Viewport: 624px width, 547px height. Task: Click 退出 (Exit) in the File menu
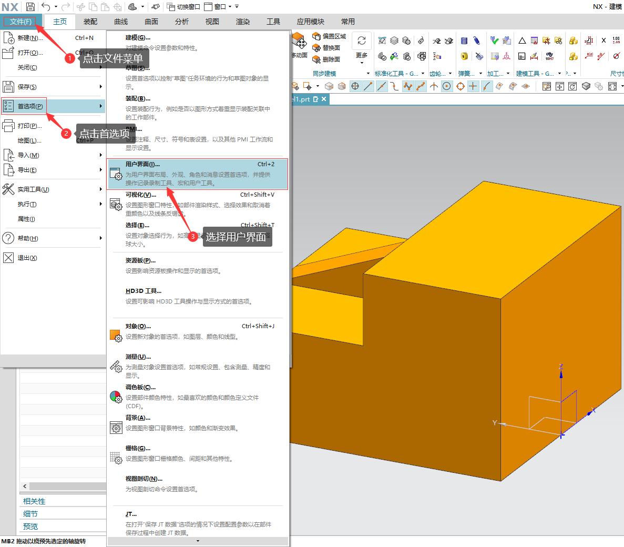coord(27,258)
